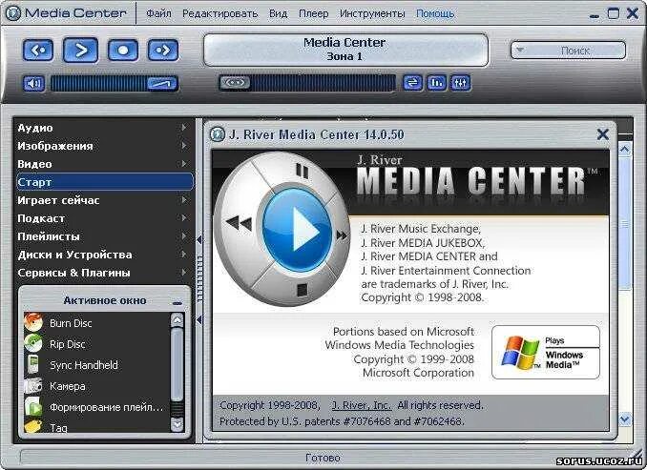647x470 pixels.
Task: Open the Burn Disc label
Action: click(71, 323)
